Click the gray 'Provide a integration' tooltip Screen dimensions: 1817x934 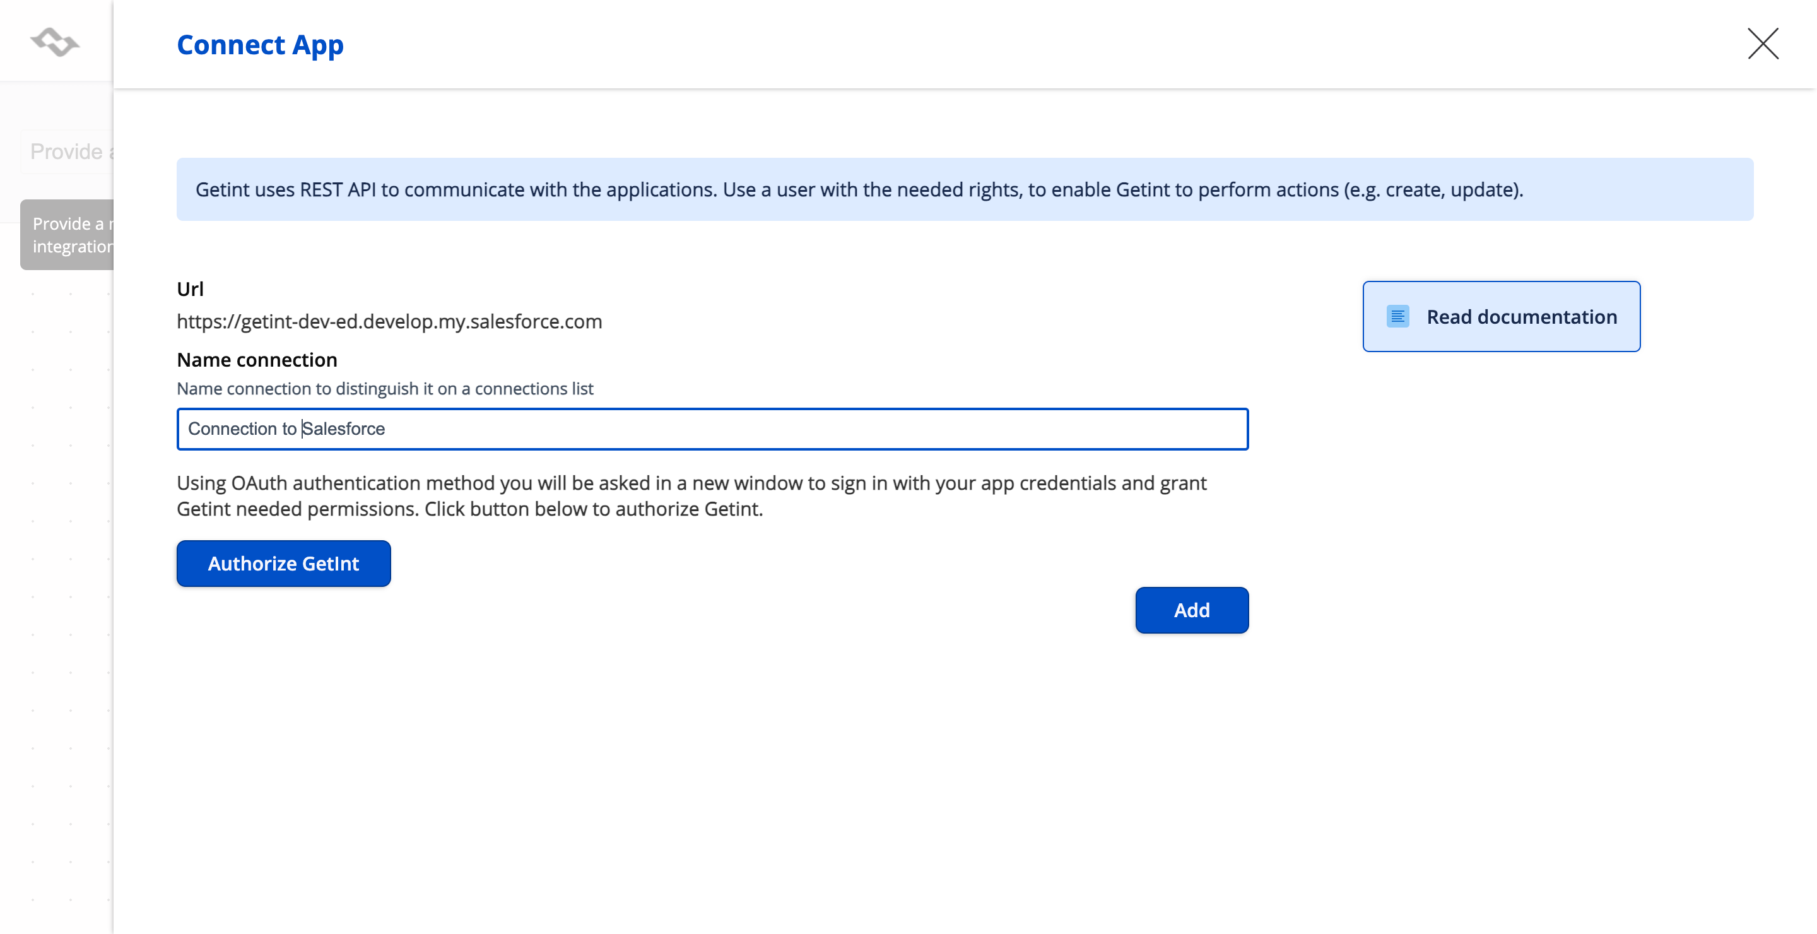pos(68,235)
